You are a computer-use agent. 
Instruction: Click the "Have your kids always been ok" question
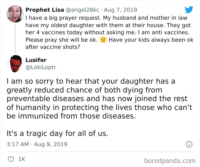(x=151, y=40)
